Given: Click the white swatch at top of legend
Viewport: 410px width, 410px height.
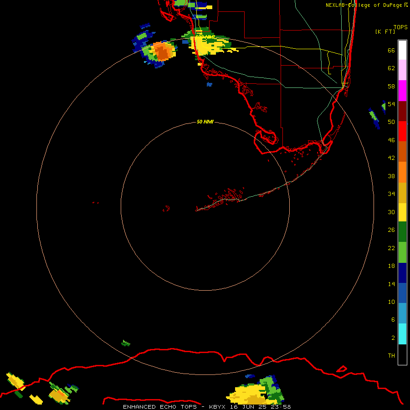Looking at the screenshot, I should pyautogui.click(x=402, y=50).
